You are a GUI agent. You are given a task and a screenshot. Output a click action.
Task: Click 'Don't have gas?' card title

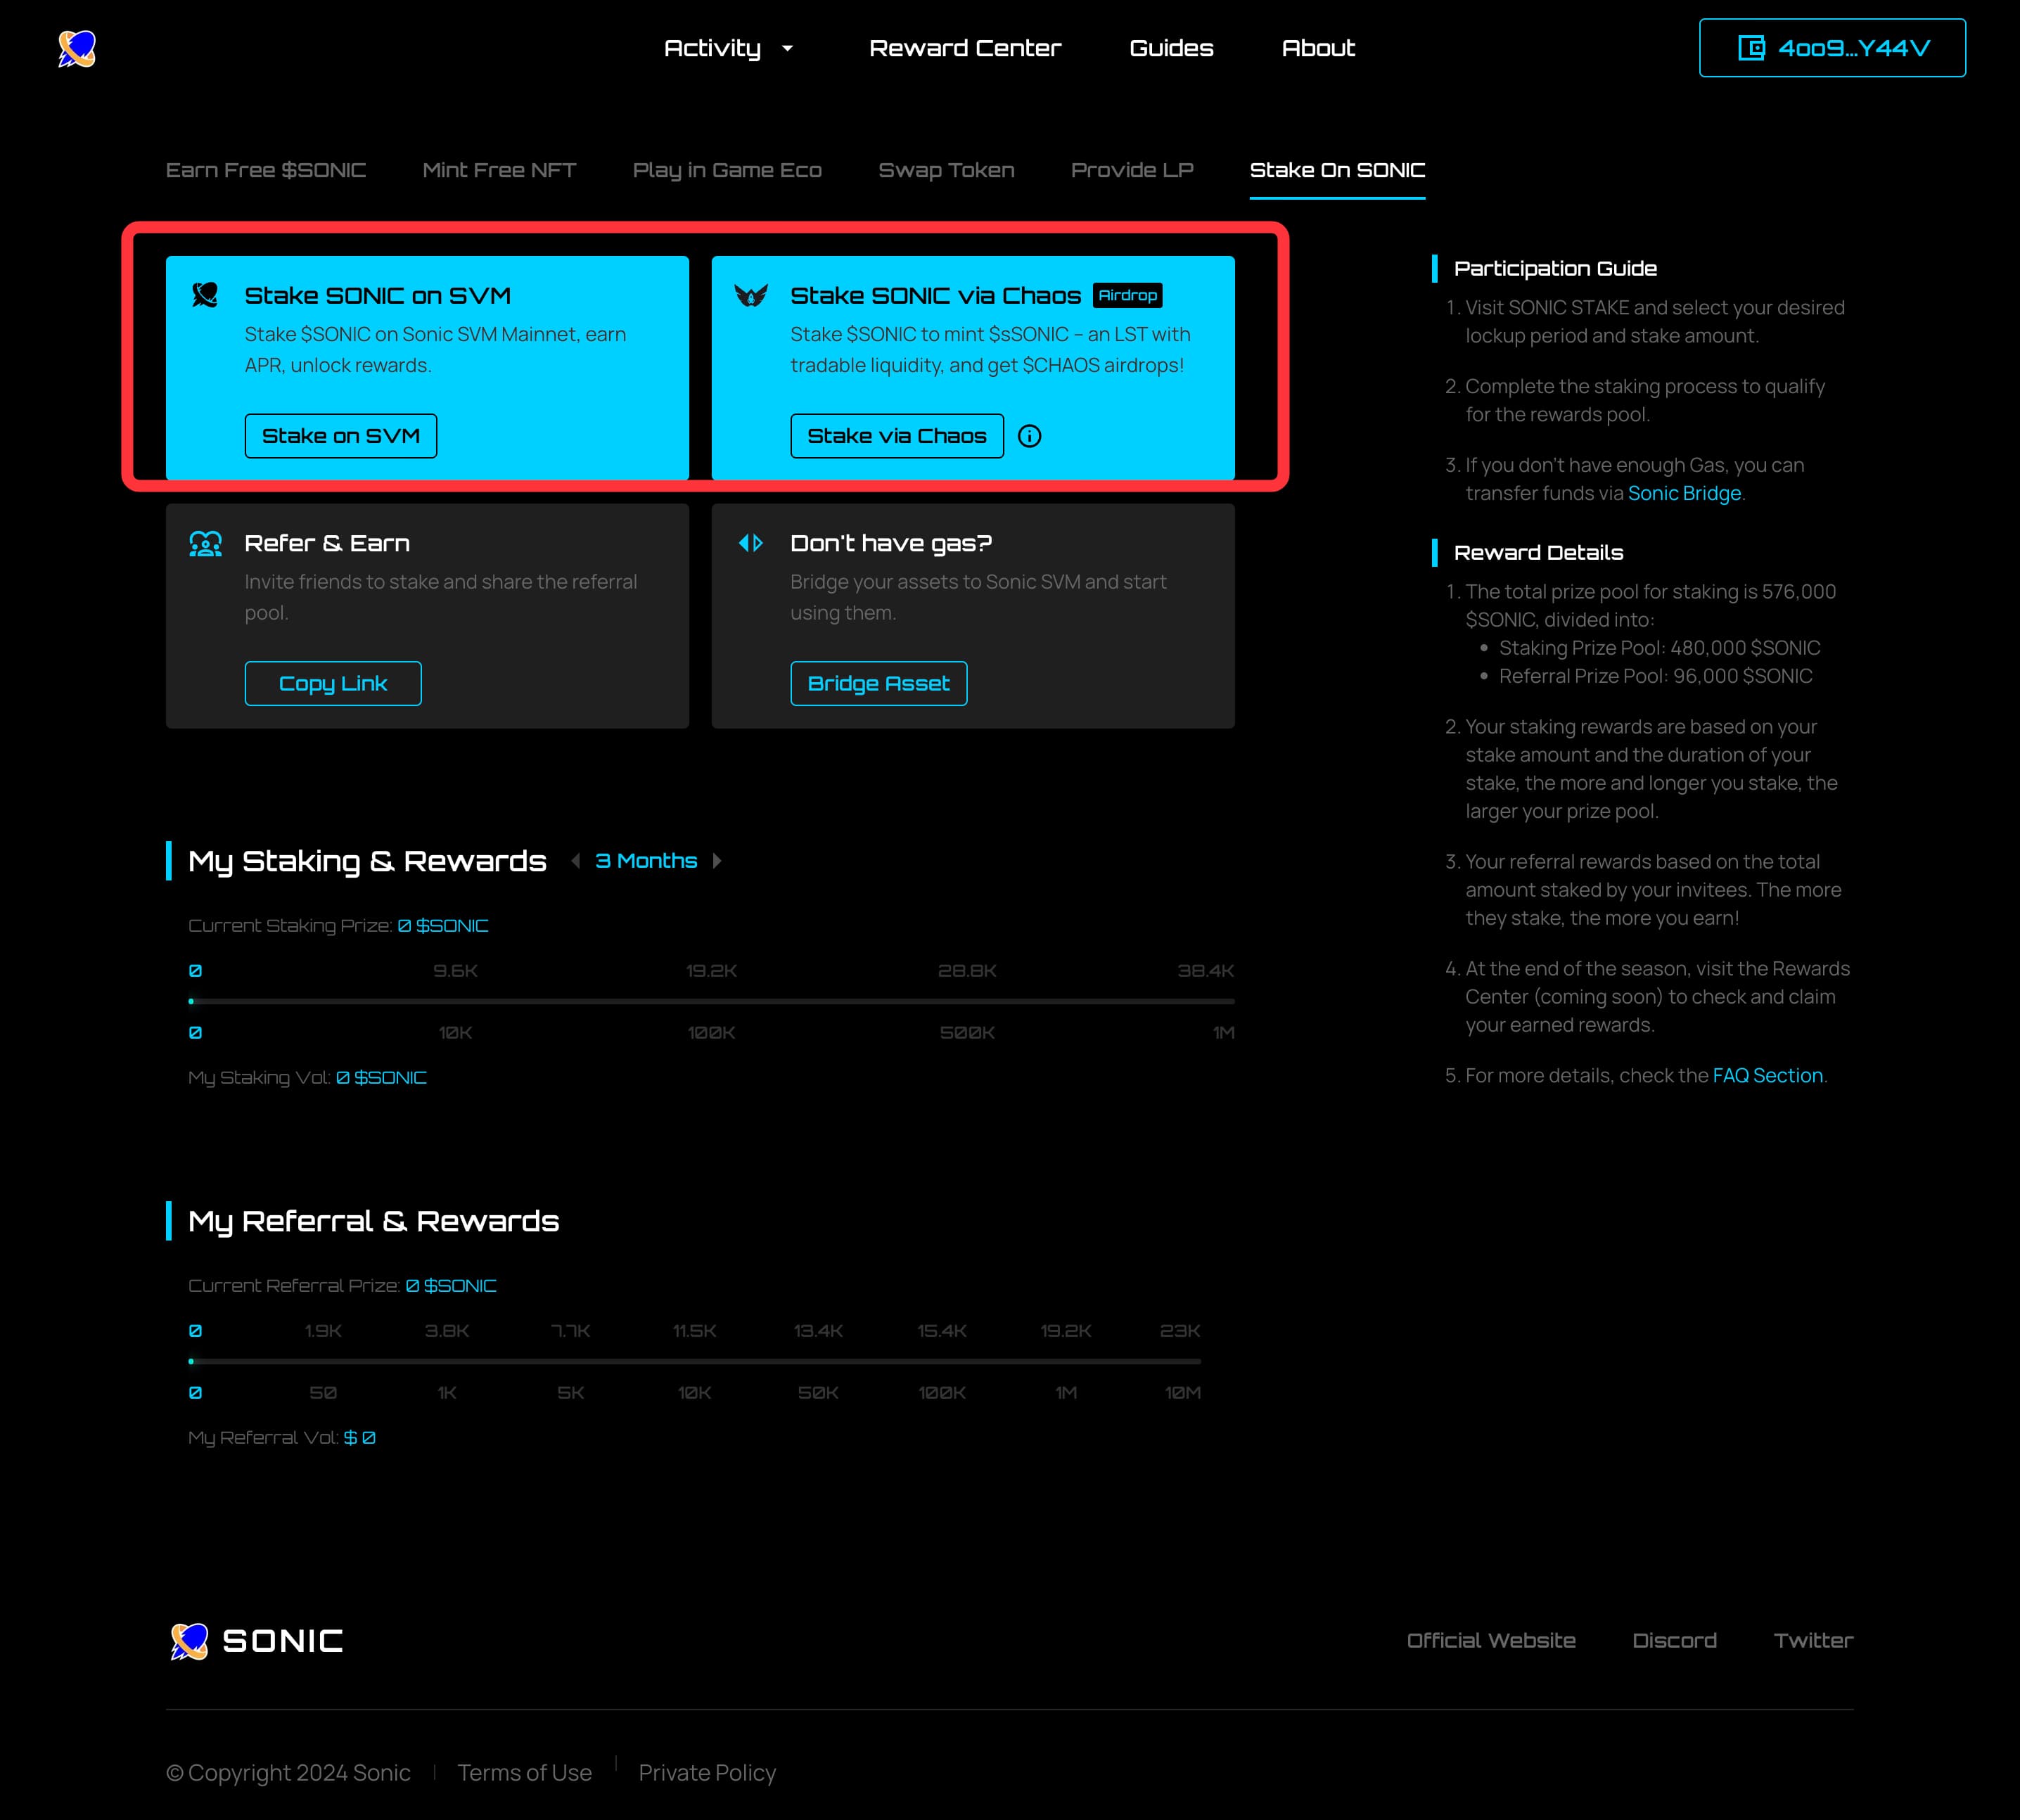(x=891, y=543)
